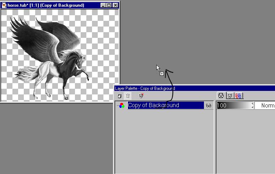The width and height of the screenshot is (275, 174).
Task: Click the Add Mask icon with red star
Action: click(x=141, y=95)
